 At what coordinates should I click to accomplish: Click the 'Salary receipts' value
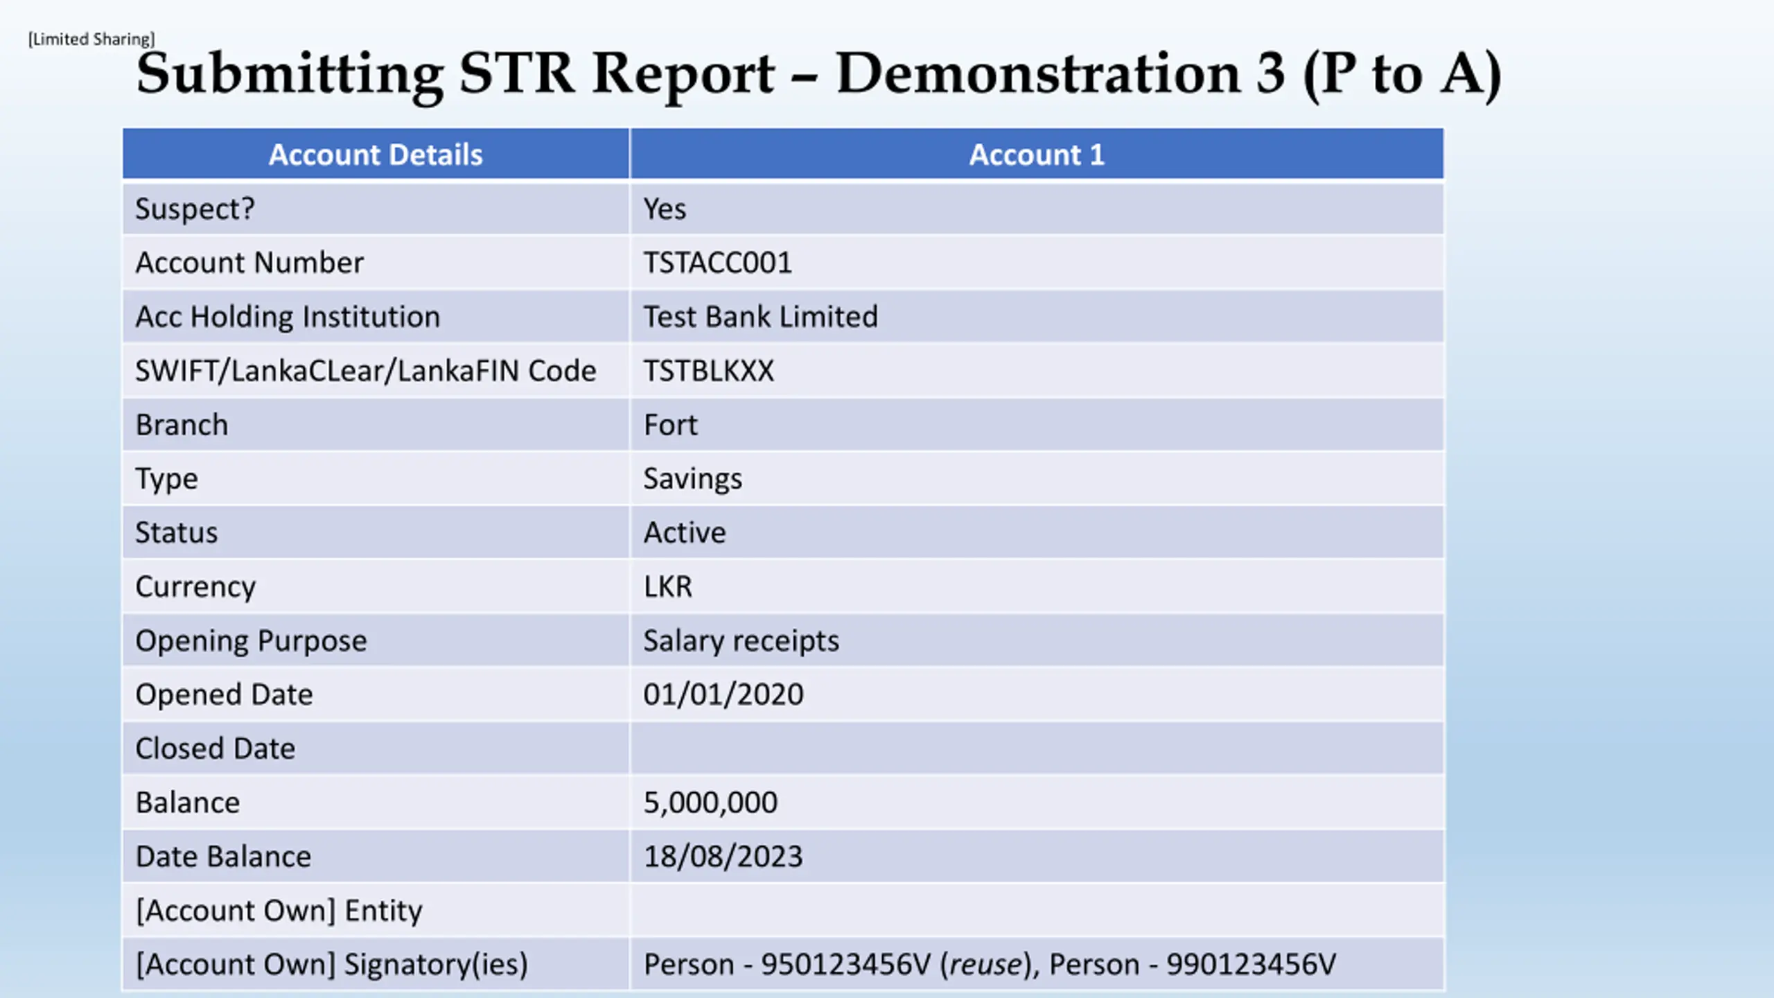(x=741, y=641)
